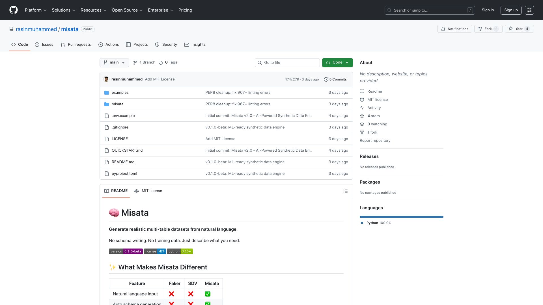Open the appearance settings icon beside Sign up
This screenshot has height=305, width=543.
pyautogui.click(x=529, y=10)
